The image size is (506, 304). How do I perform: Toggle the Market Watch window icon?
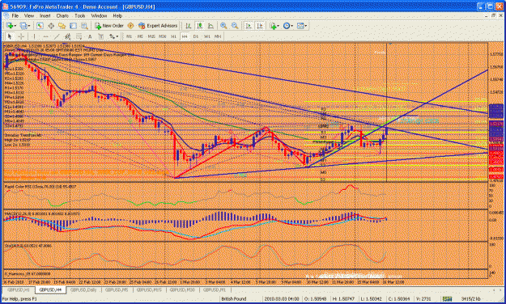[40, 26]
